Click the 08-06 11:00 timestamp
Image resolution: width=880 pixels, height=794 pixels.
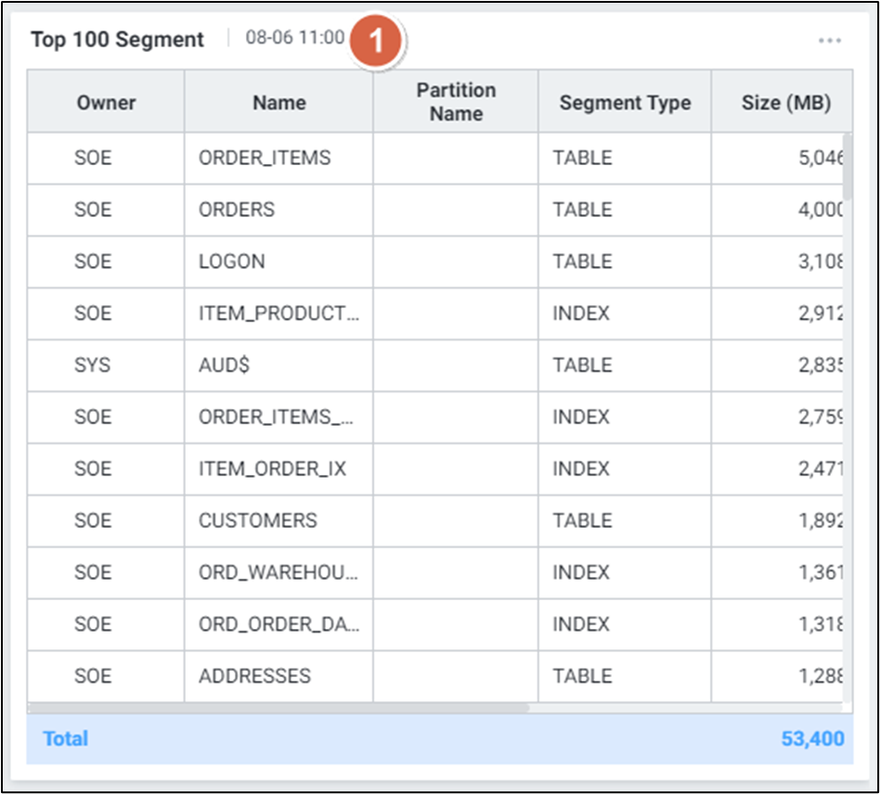tap(294, 39)
